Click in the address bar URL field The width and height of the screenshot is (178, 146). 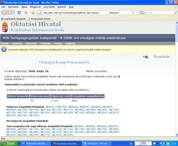coord(86,13)
